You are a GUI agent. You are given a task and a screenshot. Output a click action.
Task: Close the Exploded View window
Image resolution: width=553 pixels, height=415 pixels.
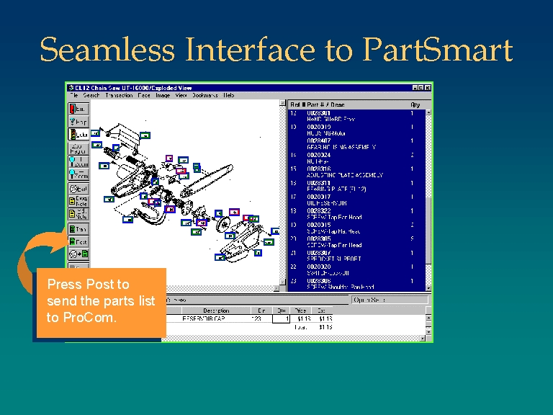click(x=428, y=88)
